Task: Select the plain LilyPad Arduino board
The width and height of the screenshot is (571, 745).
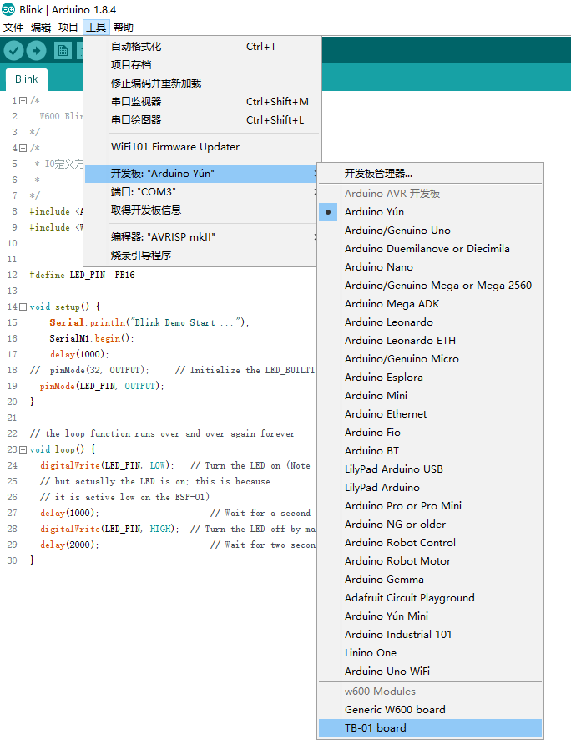Action: coord(430,488)
